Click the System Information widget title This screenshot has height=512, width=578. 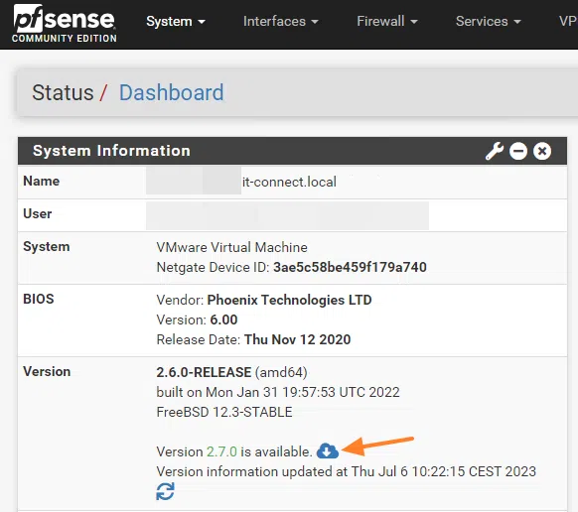point(111,151)
